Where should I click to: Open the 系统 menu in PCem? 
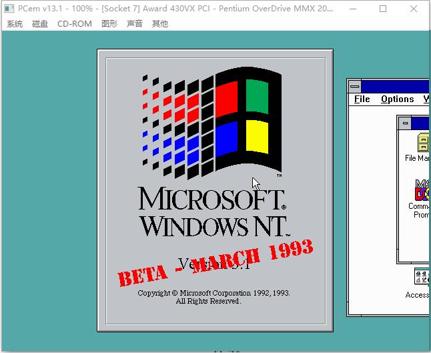(x=15, y=24)
